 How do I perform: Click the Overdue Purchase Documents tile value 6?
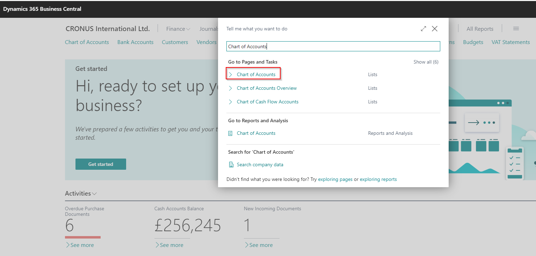coord(70,226)
